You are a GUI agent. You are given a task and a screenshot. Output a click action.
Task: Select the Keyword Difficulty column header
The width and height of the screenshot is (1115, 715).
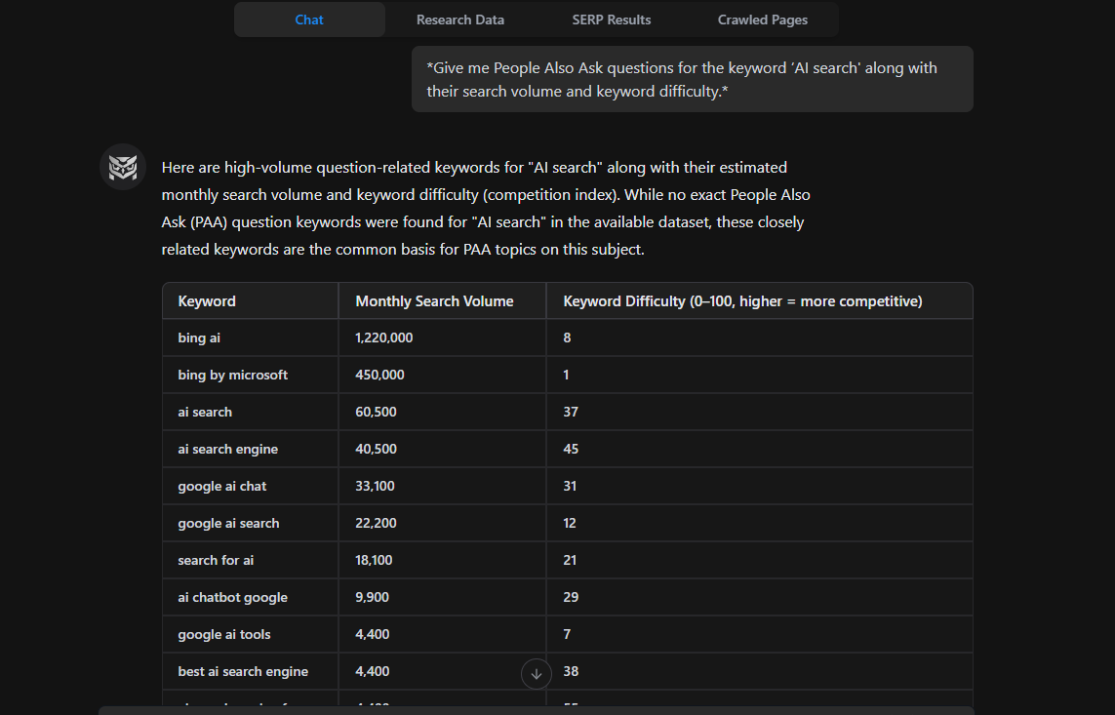[x=742, y=300]
